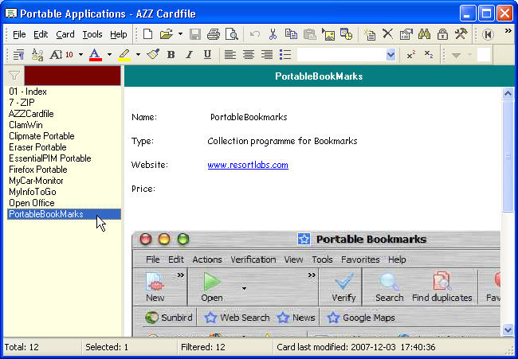Select the AZZCardfile card
Image resolution: width=518 pixels, height=359 pixels.
pyautogui.click(x=64, y=114)
